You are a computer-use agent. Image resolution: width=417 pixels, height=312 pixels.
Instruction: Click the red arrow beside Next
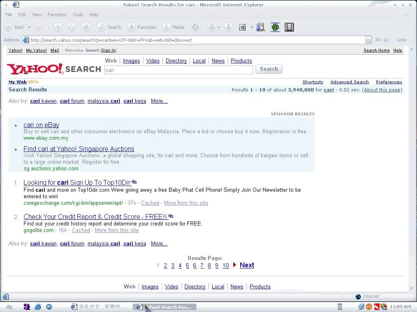[235, 264]
